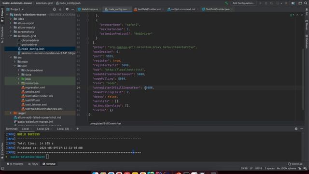This screenshot has height=174, width=309.
Task: Switch to terminal tab Local (3)
Action: coord(63,129)
